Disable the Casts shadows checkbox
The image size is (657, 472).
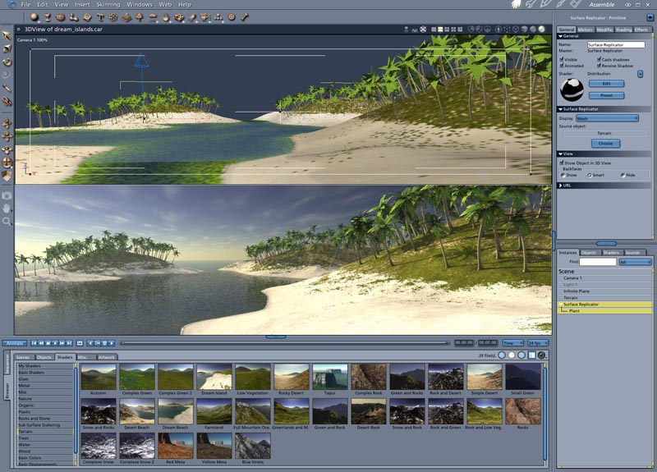[599, 59]
